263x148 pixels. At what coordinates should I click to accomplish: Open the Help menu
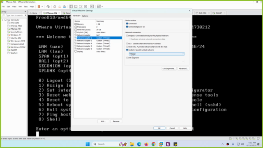[x=32, y=7]
